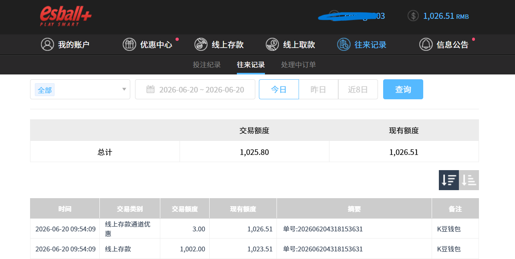Click the 线上取款 withdrawal icon

point(273,44)
